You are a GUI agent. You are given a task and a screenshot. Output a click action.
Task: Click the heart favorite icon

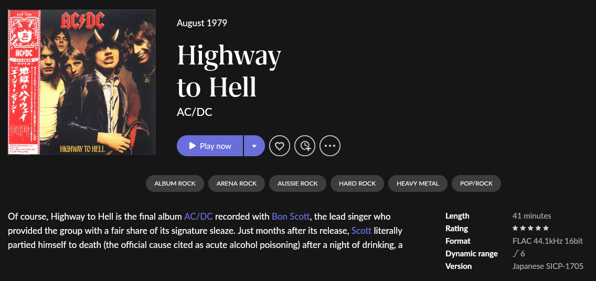(x=280, y=146)
